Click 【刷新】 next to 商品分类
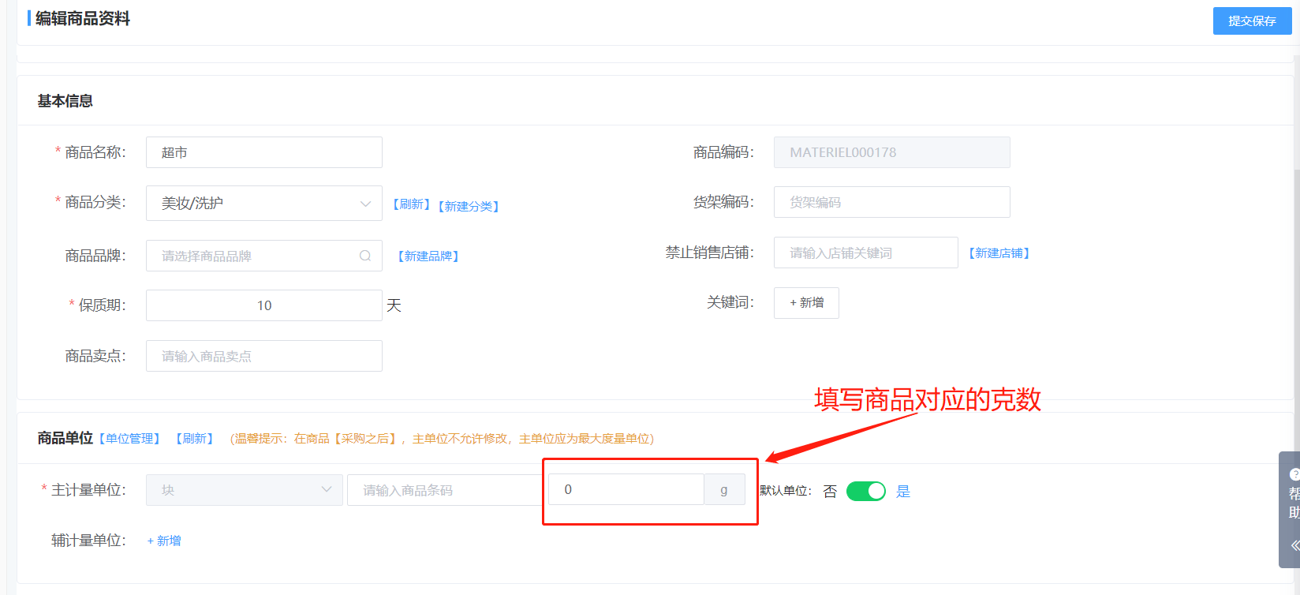The width and height of the screenshot is (1300, 595). click(x=411, y=204)
